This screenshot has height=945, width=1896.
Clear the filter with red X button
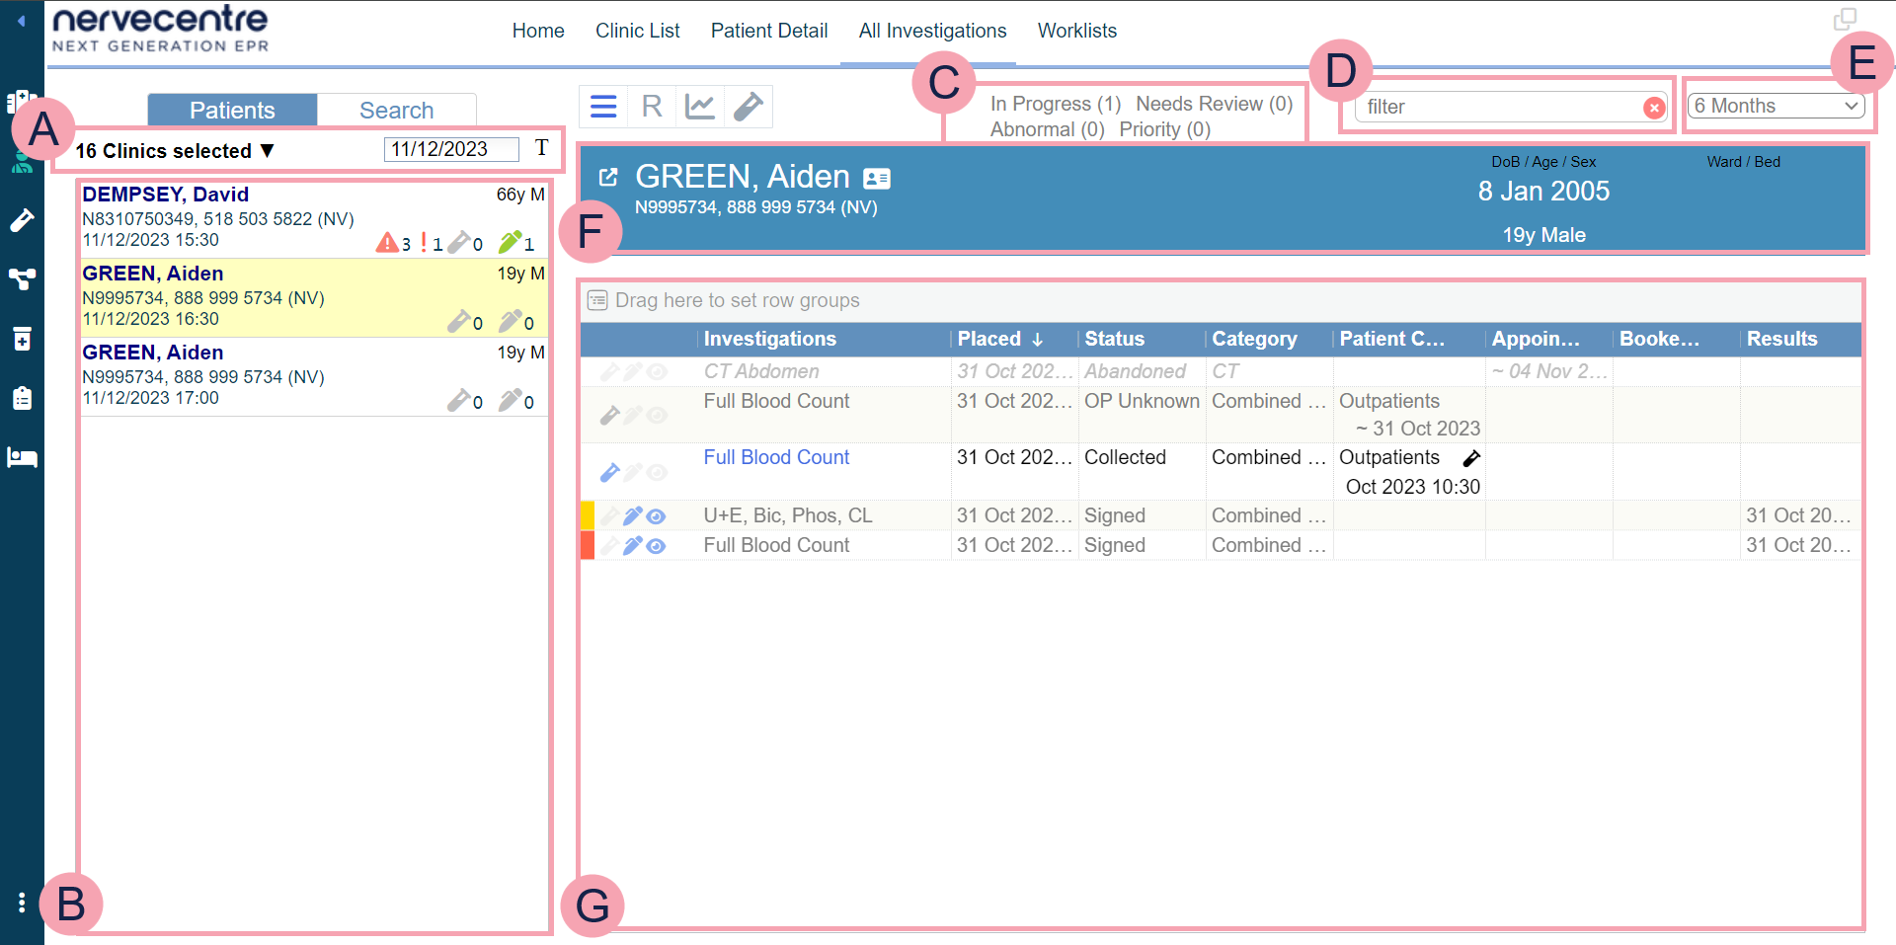pos(1654,108)
